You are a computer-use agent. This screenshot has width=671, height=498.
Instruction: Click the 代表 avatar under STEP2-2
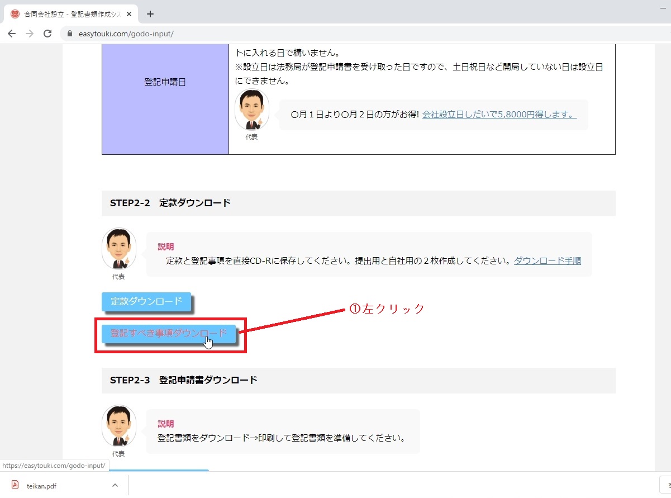tap(118, 249)
